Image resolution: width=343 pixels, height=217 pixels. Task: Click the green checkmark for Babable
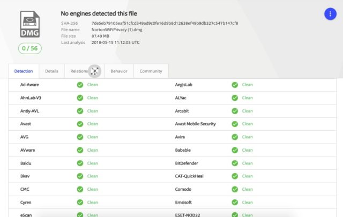(235, 150)
